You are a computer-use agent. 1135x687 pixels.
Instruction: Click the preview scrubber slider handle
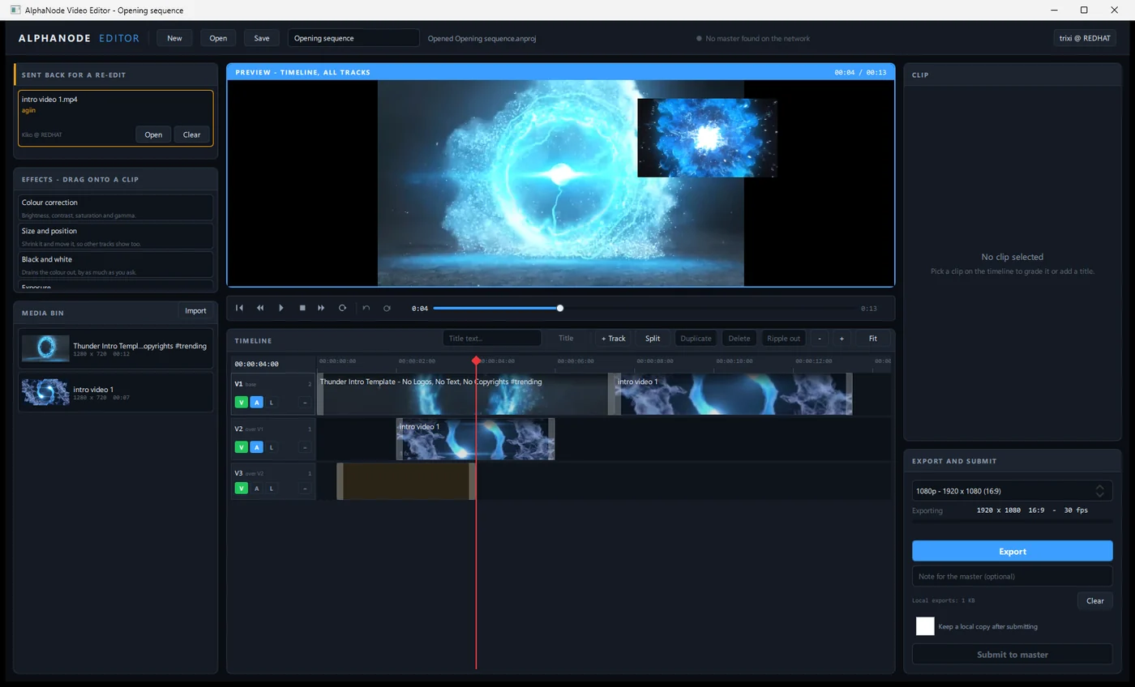point(560,308)
